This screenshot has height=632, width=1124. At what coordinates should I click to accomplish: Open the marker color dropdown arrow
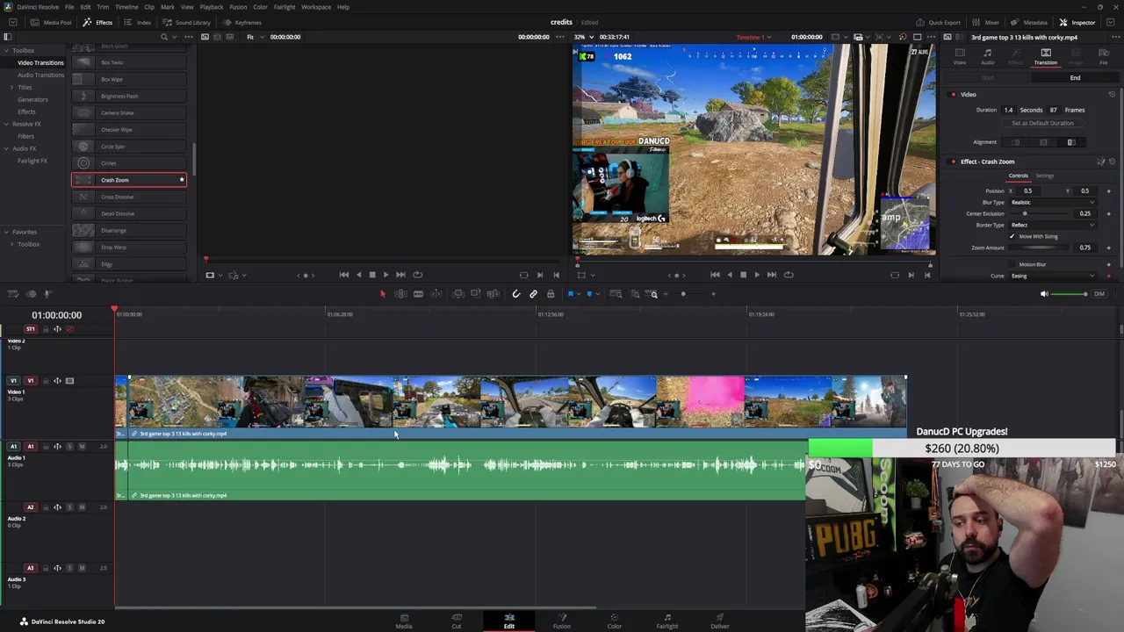596,294
